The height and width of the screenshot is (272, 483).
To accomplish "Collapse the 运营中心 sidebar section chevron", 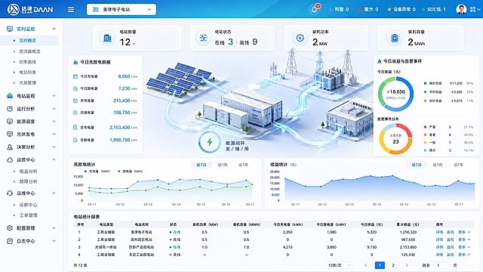I will [54, 159].
